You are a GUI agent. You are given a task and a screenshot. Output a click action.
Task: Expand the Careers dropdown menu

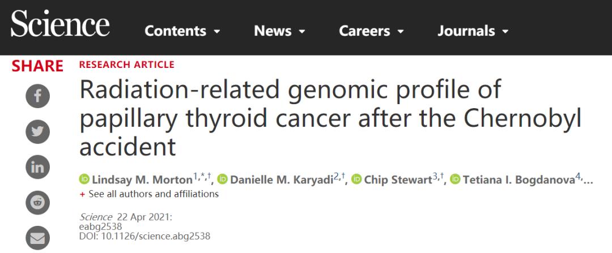pyautogui.click(x=371, y=31)
